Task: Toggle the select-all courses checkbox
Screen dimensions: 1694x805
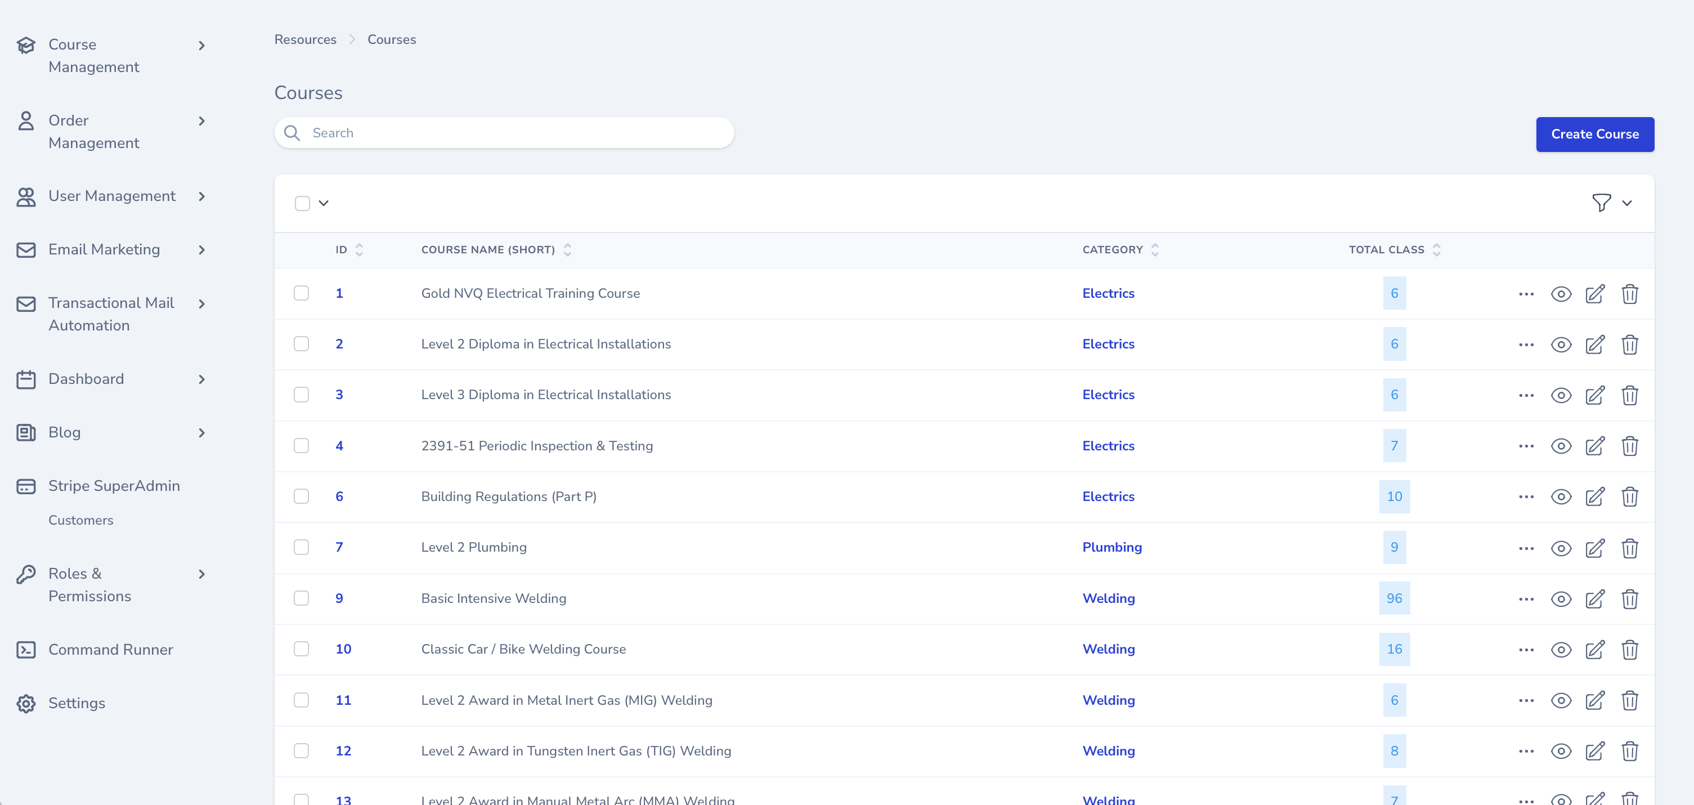Action: point(302,203)
